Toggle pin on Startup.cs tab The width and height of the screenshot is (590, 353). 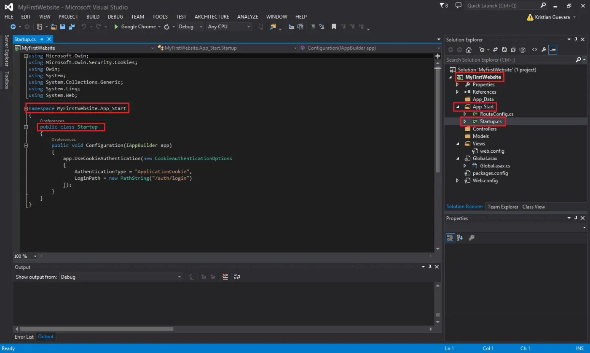pyautogui.click(x=42, y=39)
